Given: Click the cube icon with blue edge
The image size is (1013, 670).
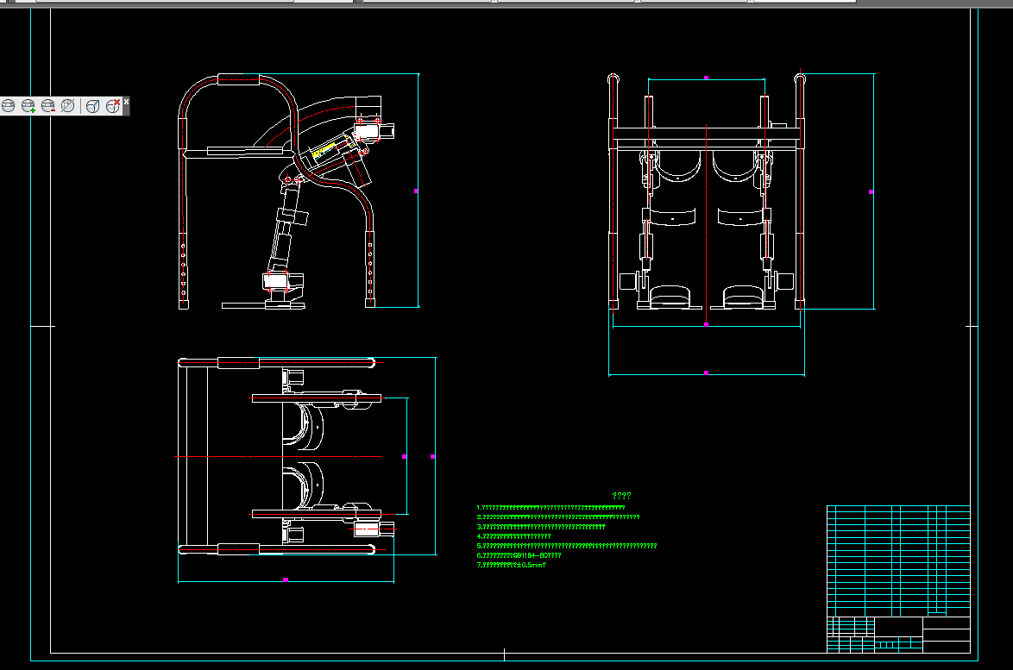Looking at the screenshot, I should [92, 106].
